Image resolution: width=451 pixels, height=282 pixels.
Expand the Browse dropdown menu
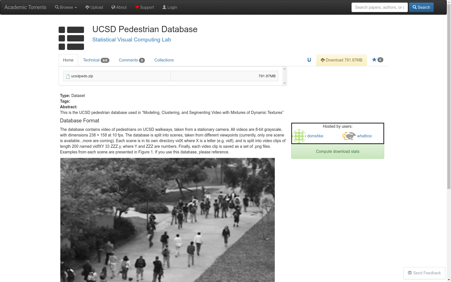(x=66, y=7)
